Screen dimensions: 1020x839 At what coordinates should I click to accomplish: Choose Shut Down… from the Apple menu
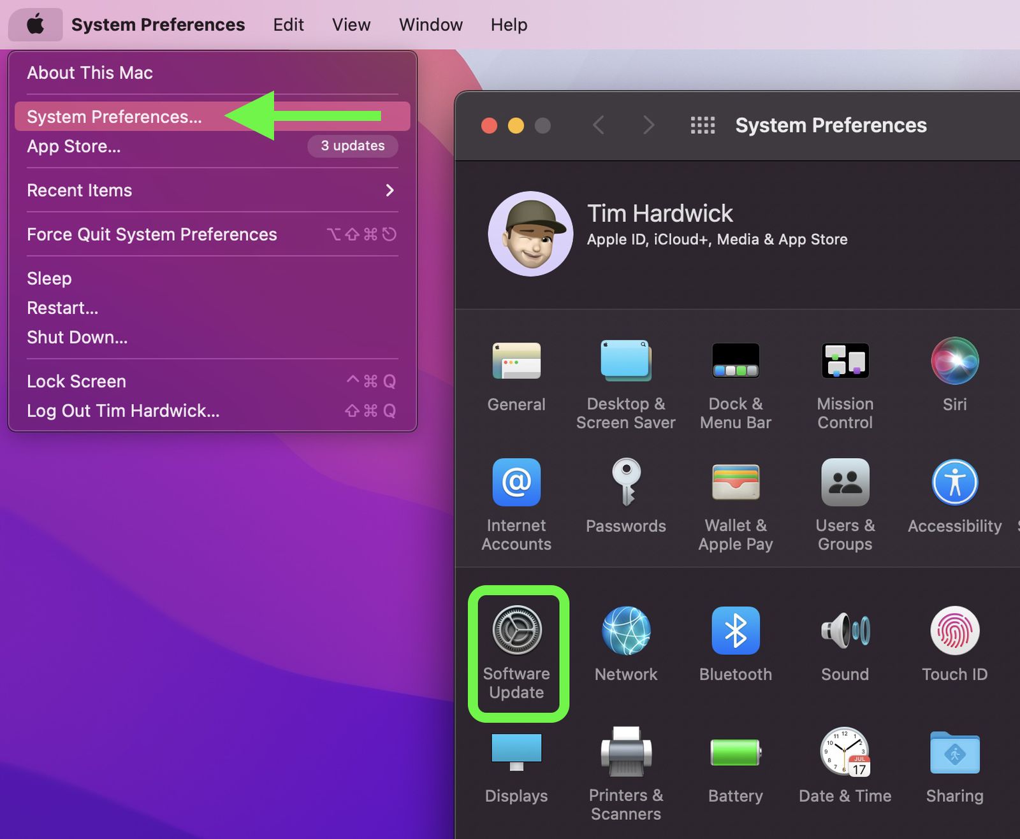point(212,337)
